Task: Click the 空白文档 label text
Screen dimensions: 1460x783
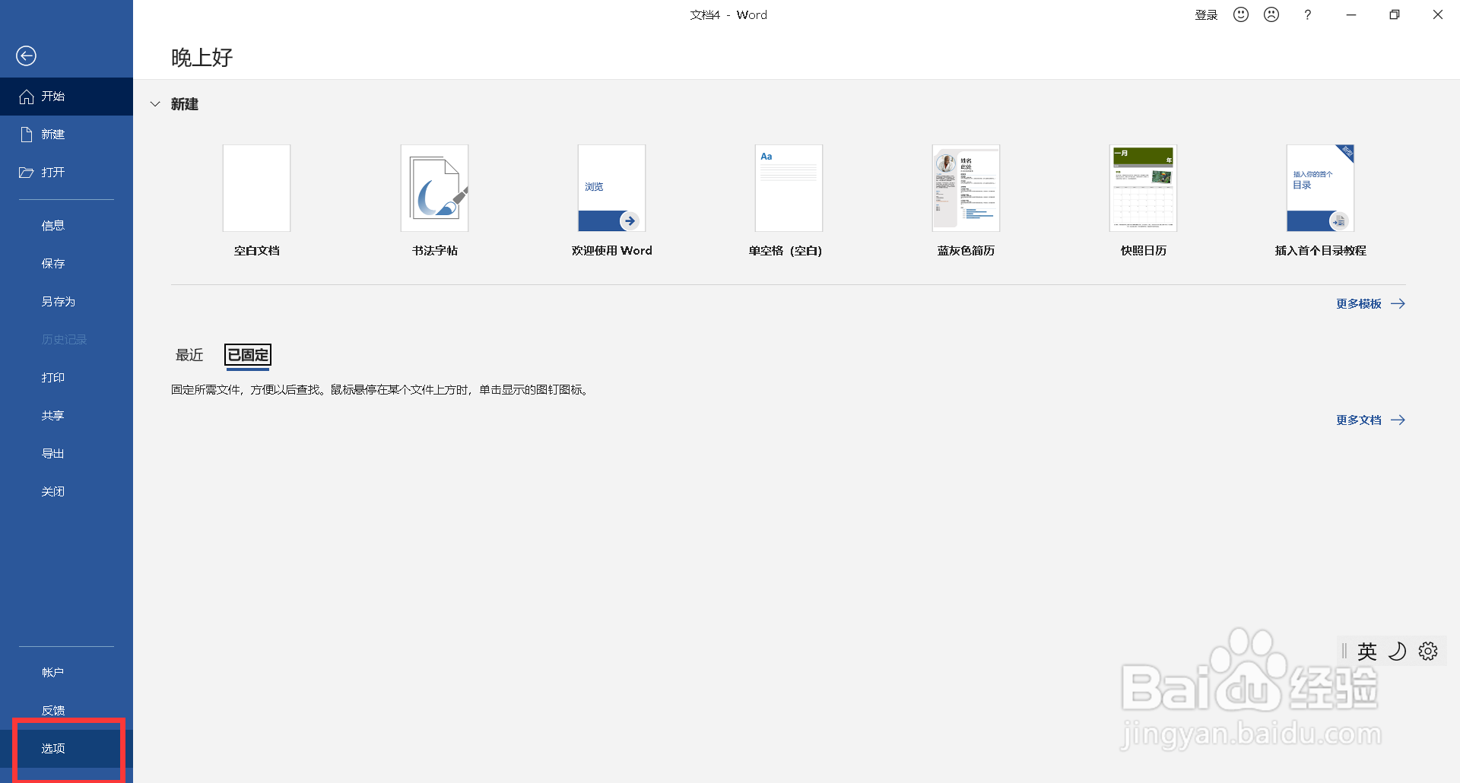Action: pyautogui.click(x=256, y=251)
